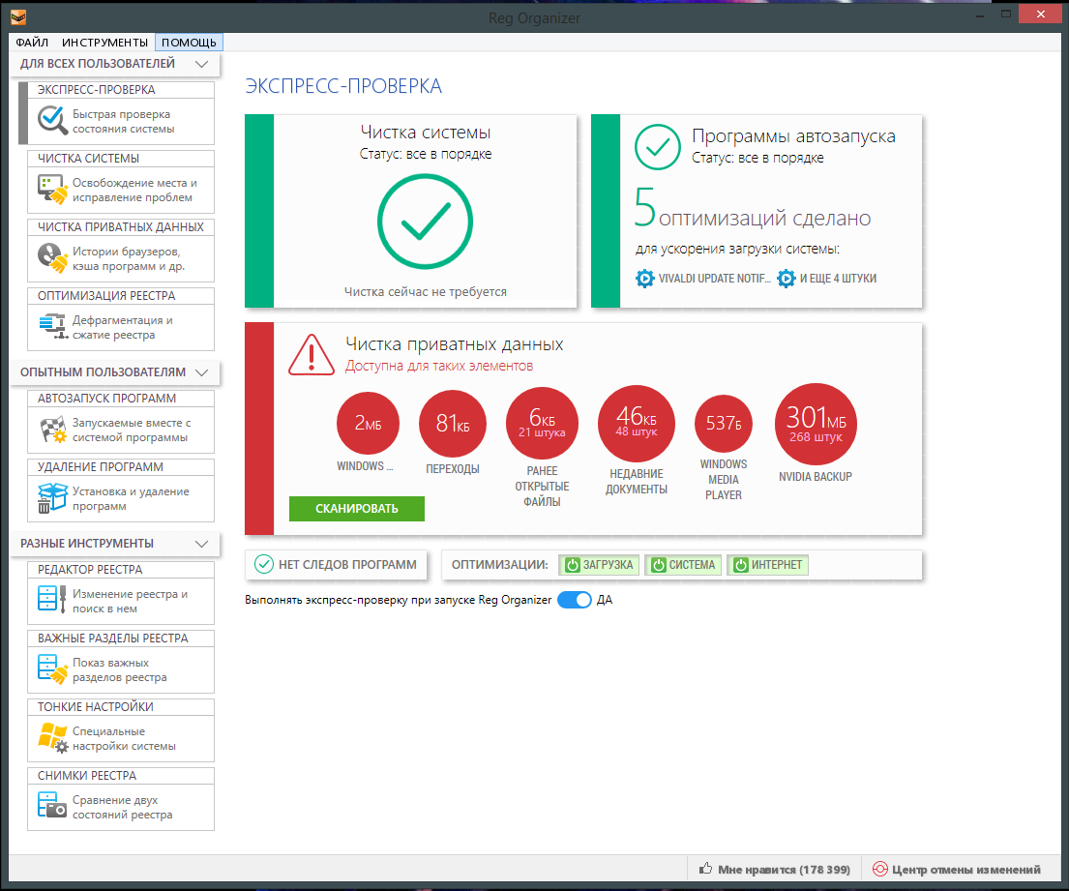Click the registry defragmentation icon
Viewport: 1069px width, 891px height.
coord(52,327)
